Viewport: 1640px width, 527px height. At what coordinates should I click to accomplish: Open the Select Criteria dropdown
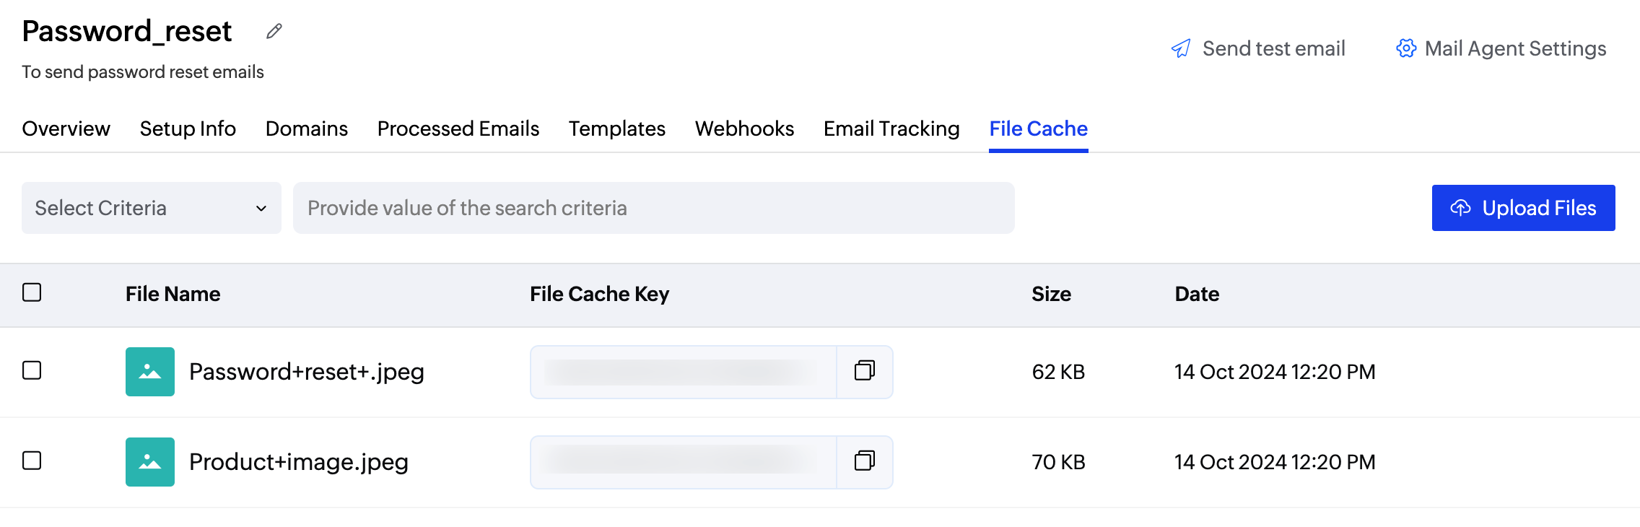pyautogui.click(x=152, y=208)
